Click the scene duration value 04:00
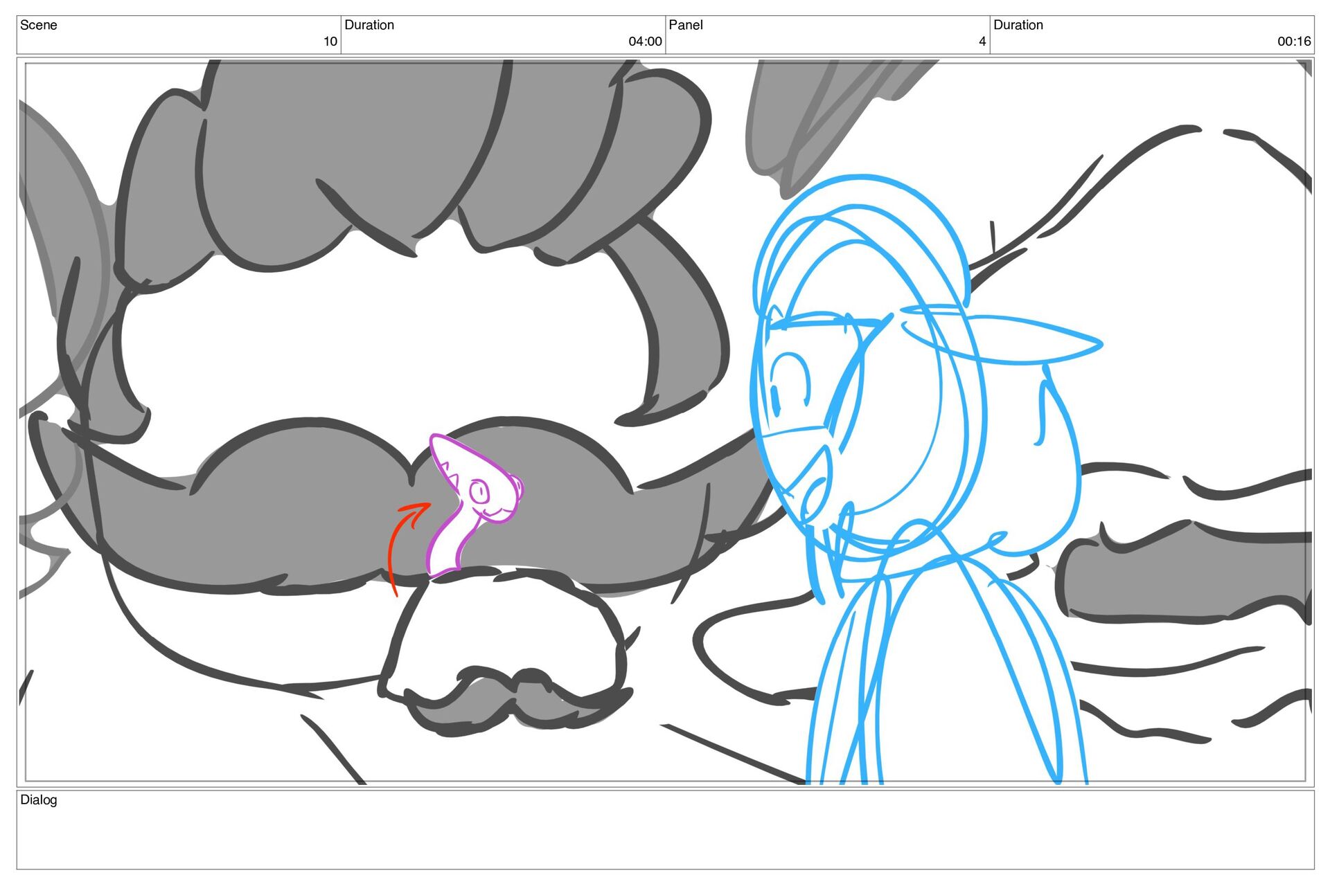The height and width of the screenshot is (886, 1330). (x=645, y=42)
